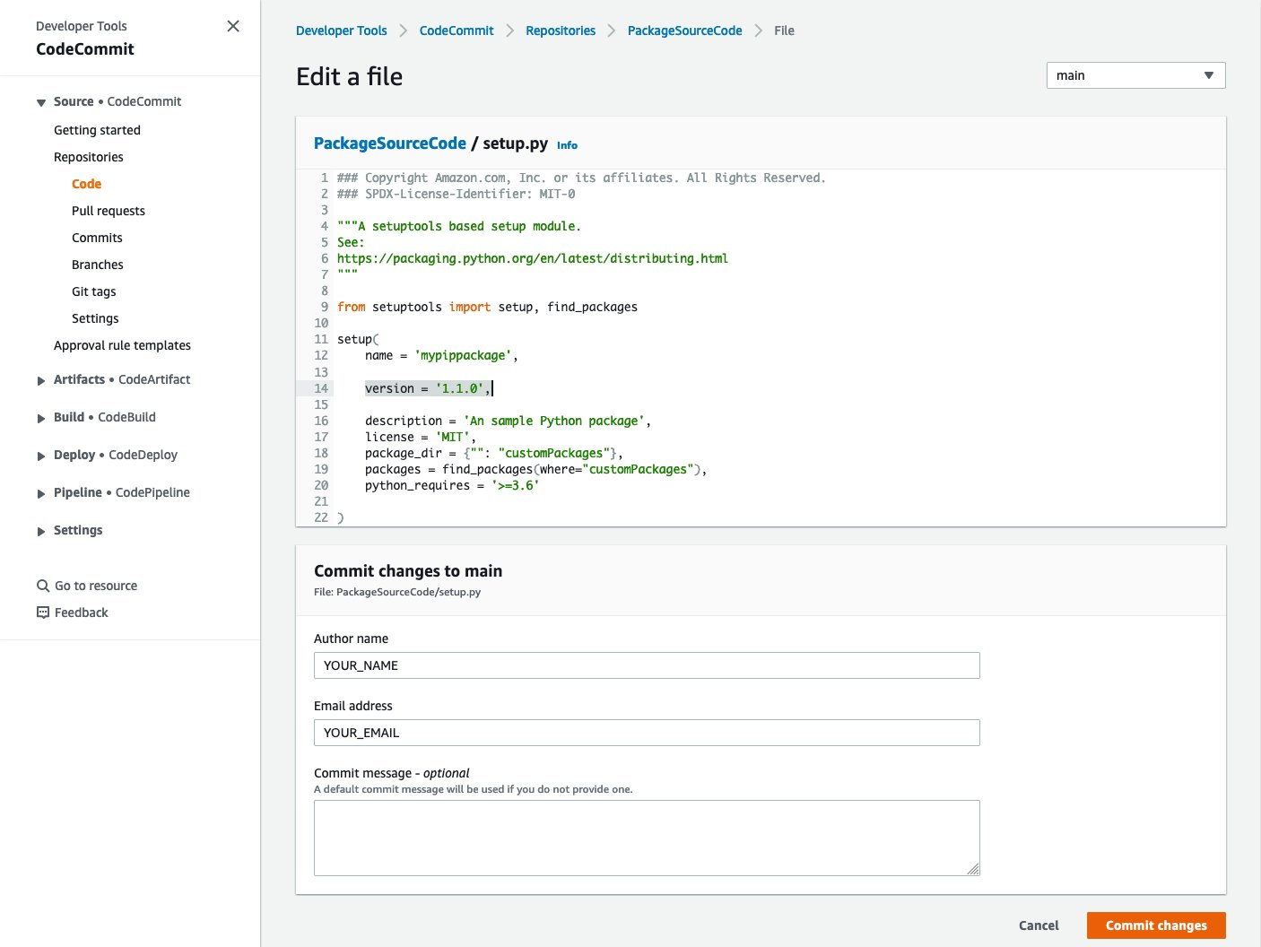Expand the Pipeline CodePipeline section
This screenshot has height=947, width=1261.
pyautogui.click(x=40, y=492)
